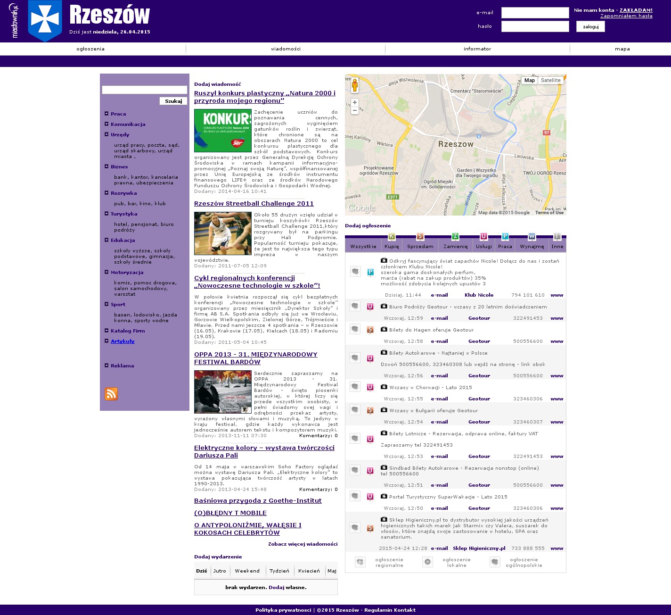Open the Motoryzacja sidebar category
This screenshot has width=671, height=615.
[x=127, y=273]
